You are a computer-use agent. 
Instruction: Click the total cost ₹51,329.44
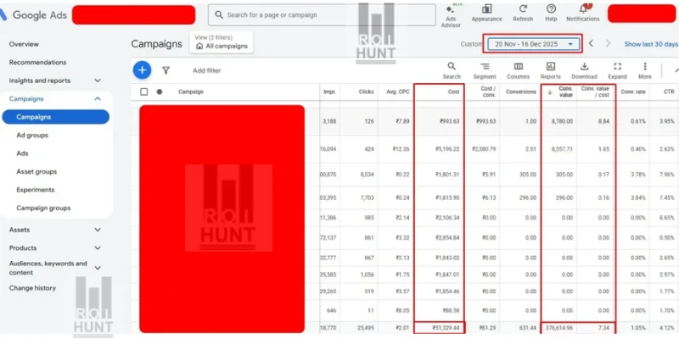446,327
